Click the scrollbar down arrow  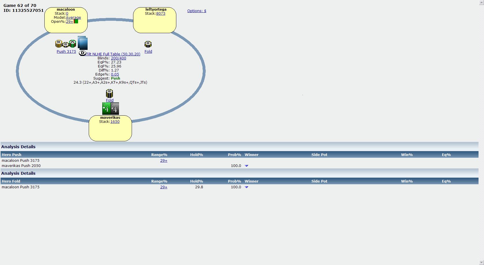[481, 262]
